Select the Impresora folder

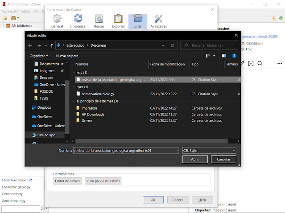[157, 108]
